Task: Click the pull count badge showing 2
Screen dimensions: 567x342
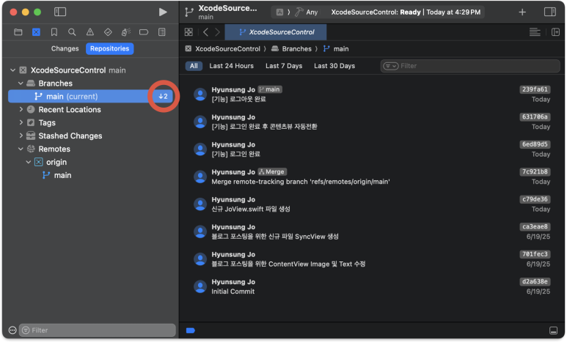Action: tap(163, 97)
